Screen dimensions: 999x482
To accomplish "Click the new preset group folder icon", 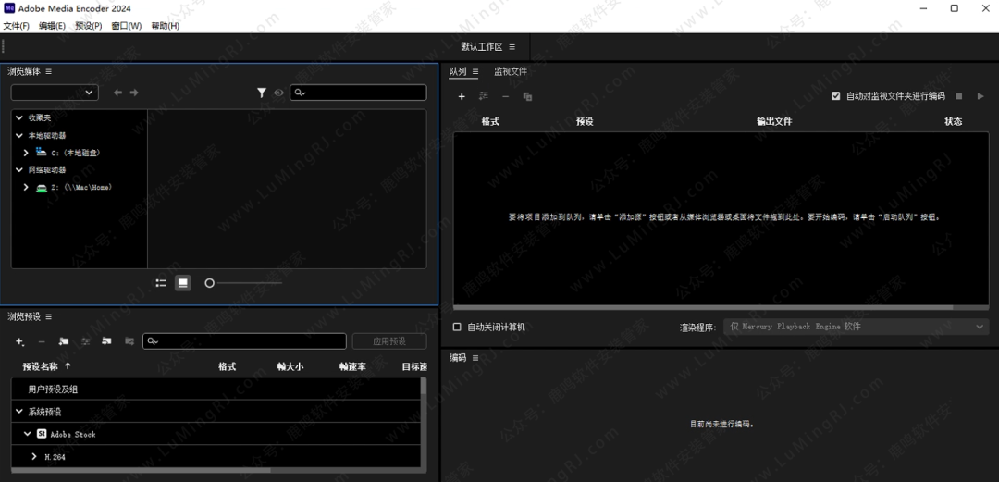I will [x=64, y=341].
